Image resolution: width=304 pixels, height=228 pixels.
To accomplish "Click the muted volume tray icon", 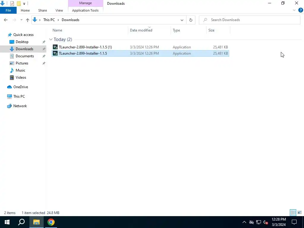I will 266,222.
